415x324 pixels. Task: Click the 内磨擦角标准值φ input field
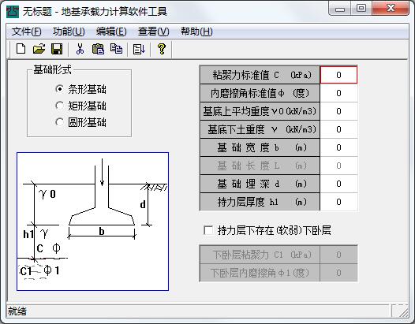click(x=338, y=93)
